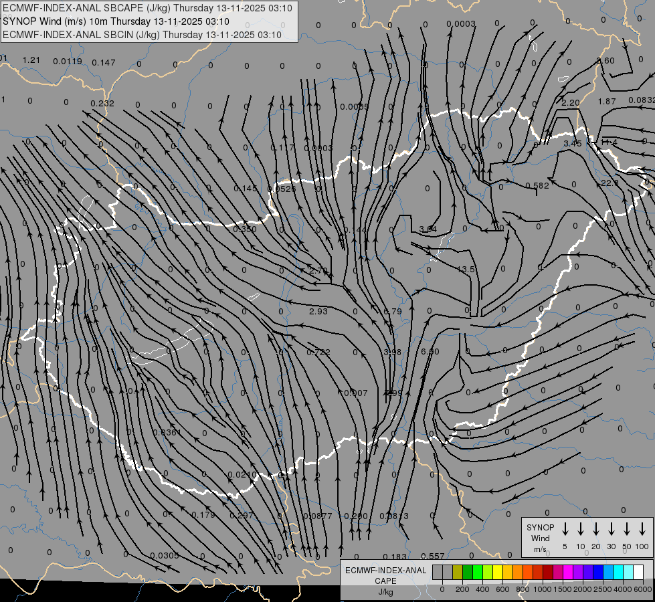
Task: Click the 6.60 value on the map
Action: [430, 352]
